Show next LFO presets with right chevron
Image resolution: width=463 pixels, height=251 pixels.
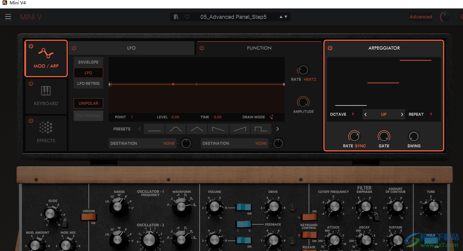coord(278,129)
